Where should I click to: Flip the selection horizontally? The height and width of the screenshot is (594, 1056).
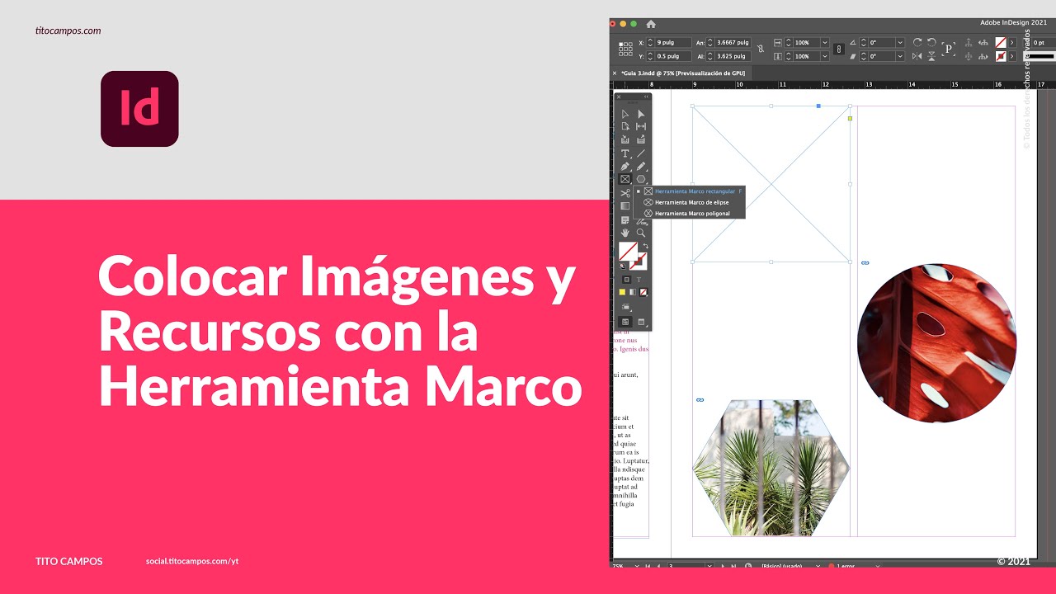pyautogui.click(x=917, y=56)
